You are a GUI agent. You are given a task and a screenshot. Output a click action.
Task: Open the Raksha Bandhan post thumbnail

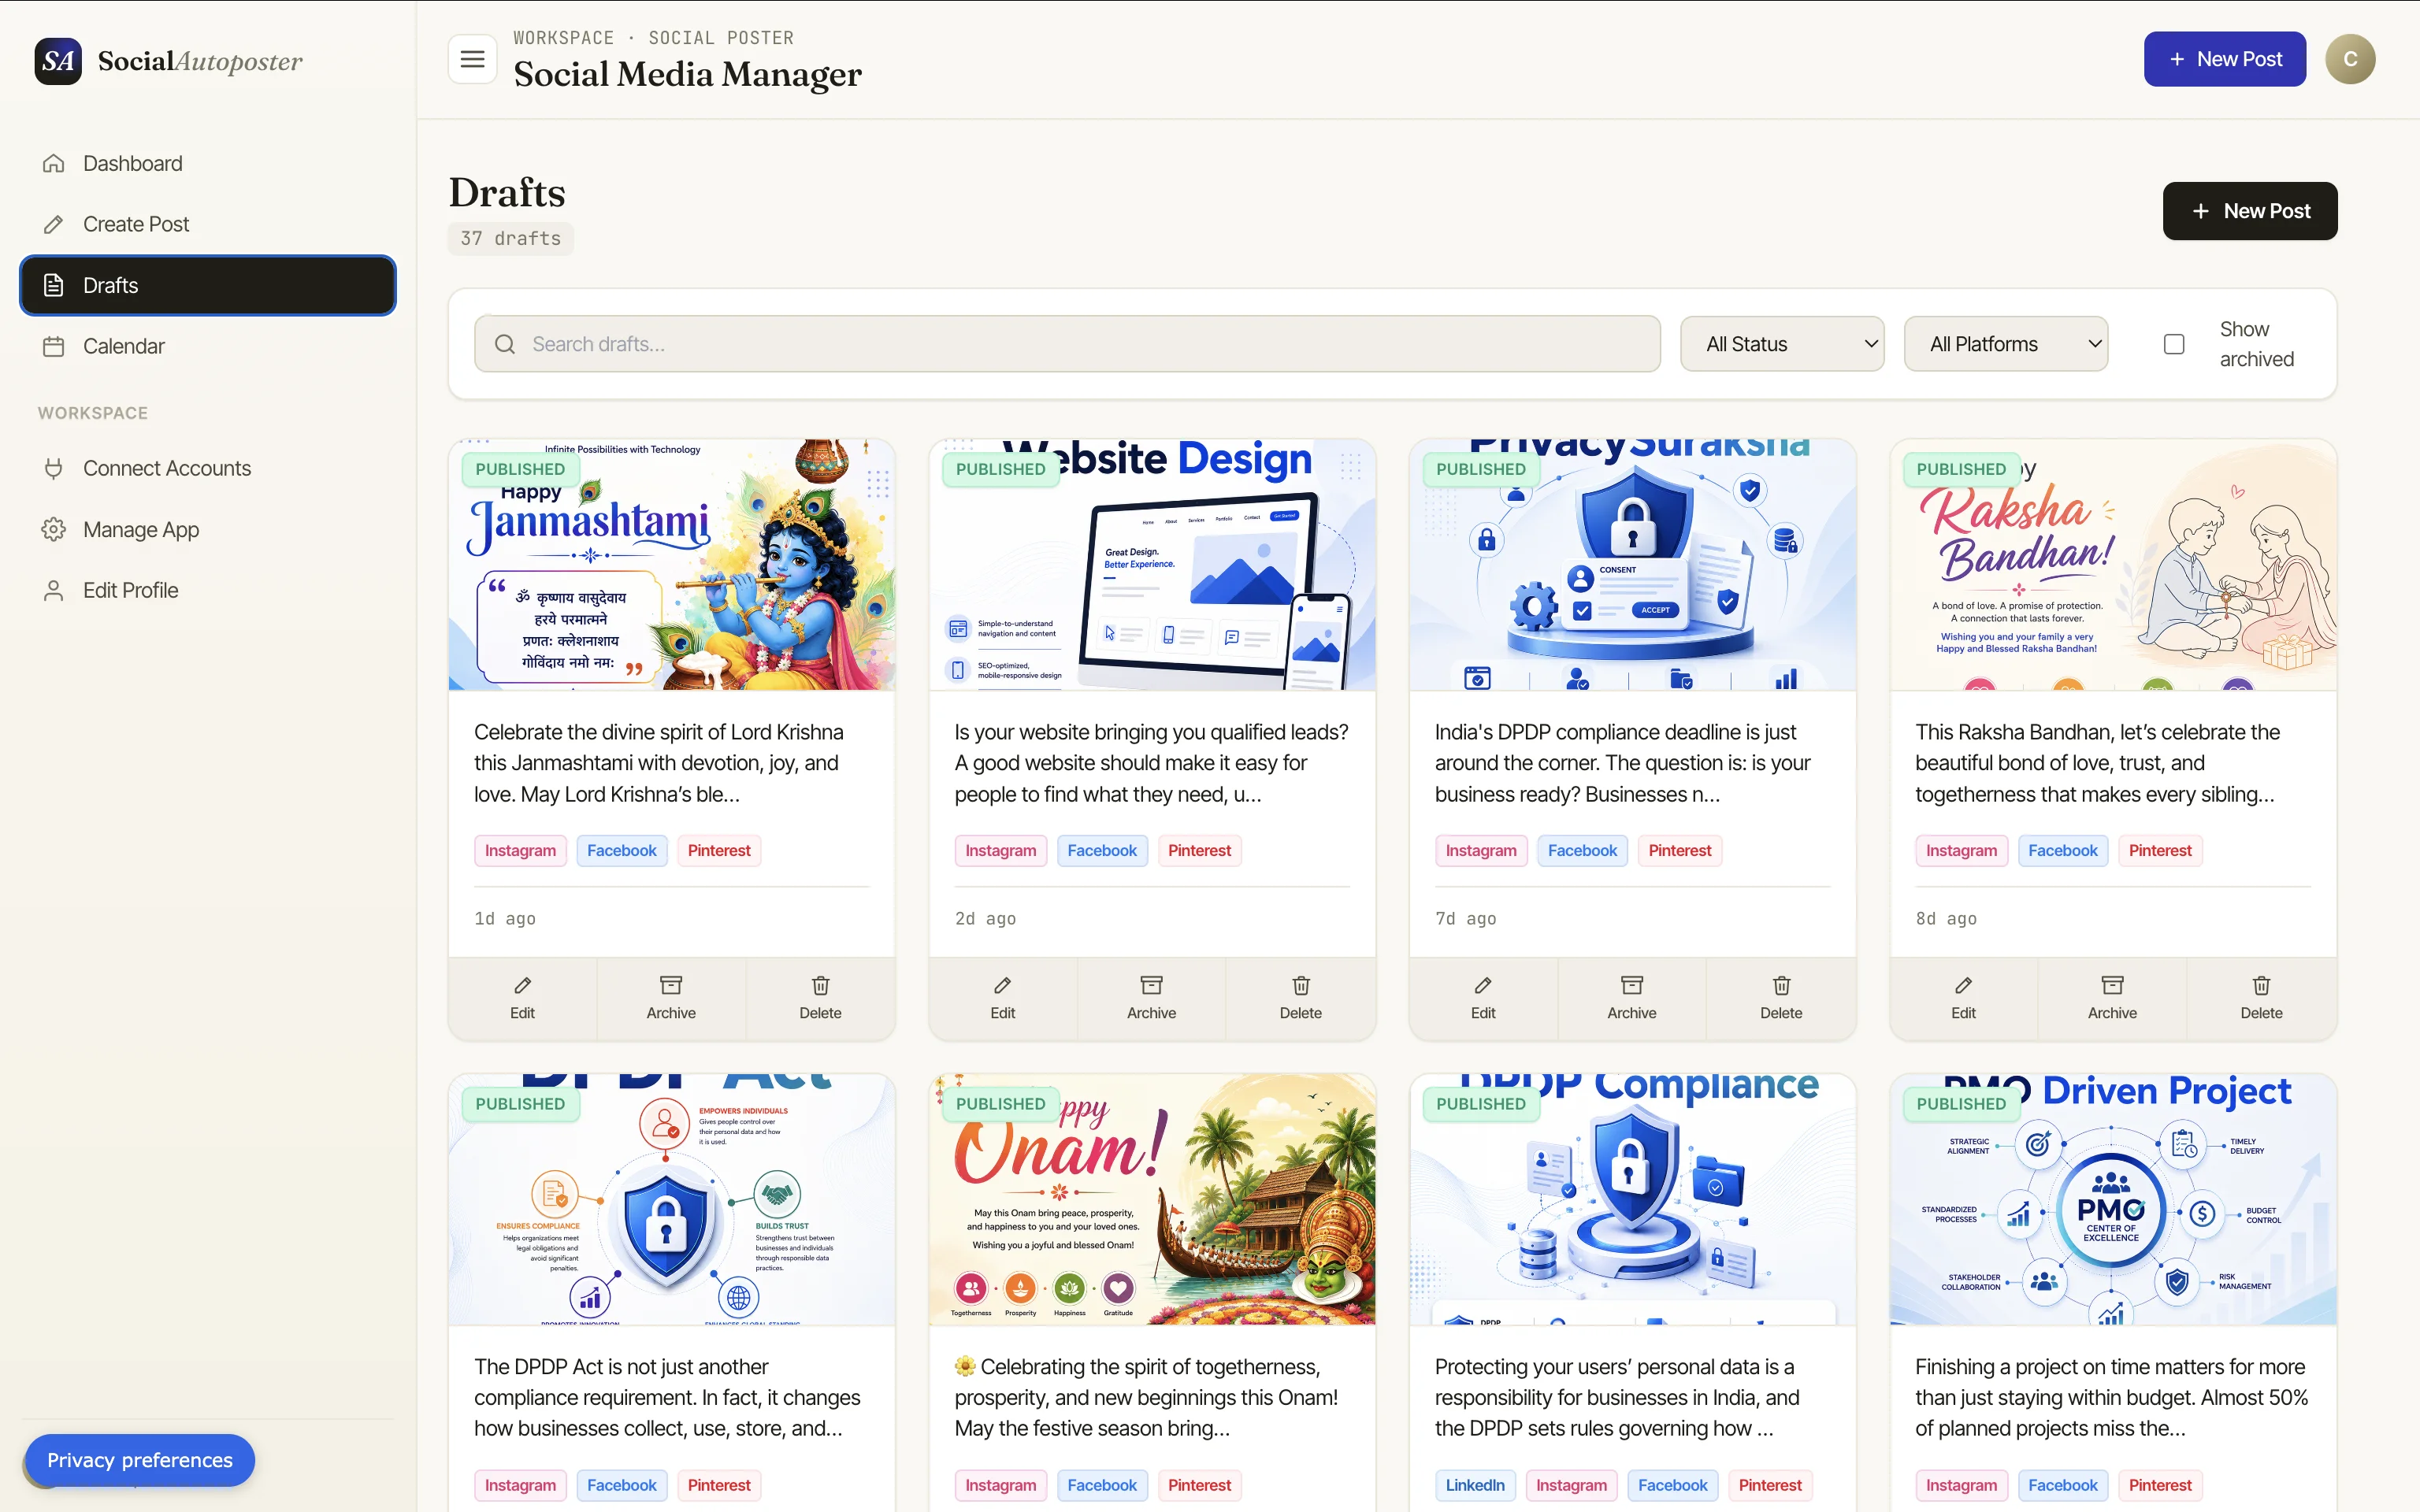click(x=2113, y=565)
